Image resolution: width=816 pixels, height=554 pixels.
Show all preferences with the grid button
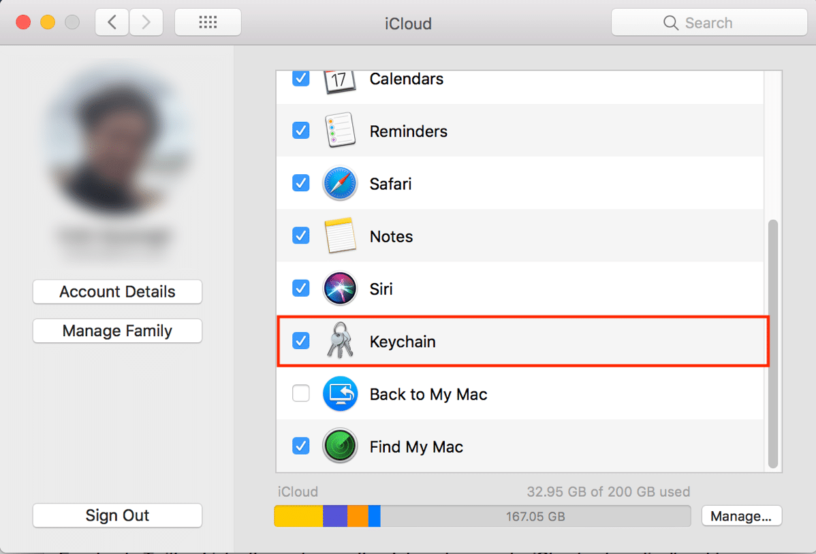coord(208,22)
